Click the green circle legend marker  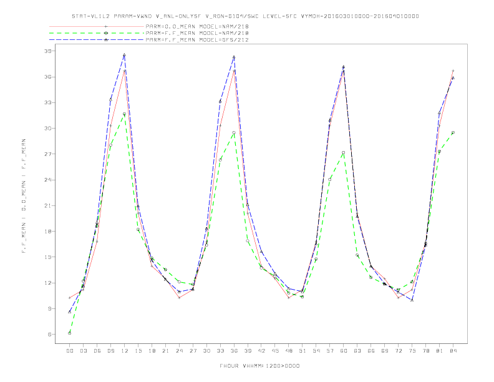(x=106, y=33)
